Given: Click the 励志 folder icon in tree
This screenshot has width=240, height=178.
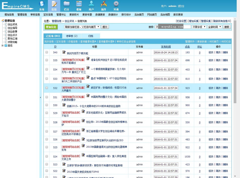Looking at the screenshot, I should [x=6, y=46].
